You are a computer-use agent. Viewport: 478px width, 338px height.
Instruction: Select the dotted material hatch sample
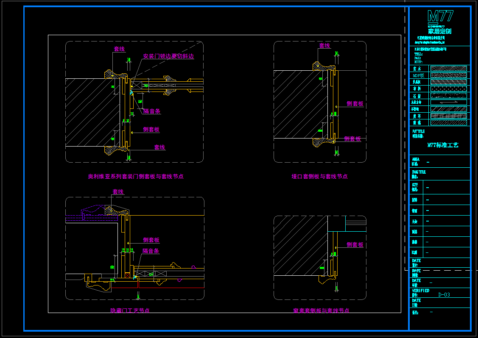(448, 89)
